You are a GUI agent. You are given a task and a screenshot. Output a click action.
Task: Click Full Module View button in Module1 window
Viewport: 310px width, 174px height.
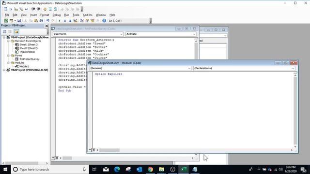click(x=93, y=150)
